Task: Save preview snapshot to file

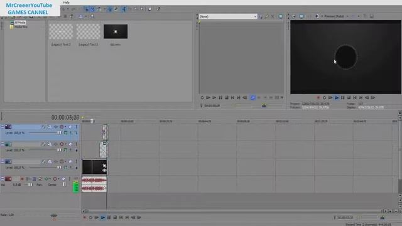Action: click(371, 16)
